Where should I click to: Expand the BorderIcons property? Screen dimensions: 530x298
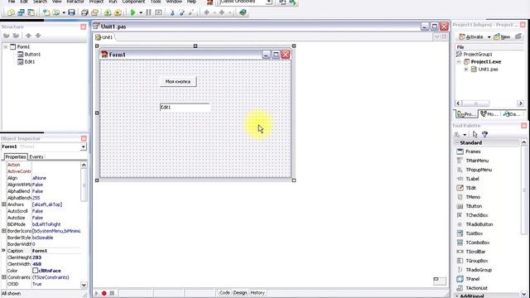(x=3, y=231)
